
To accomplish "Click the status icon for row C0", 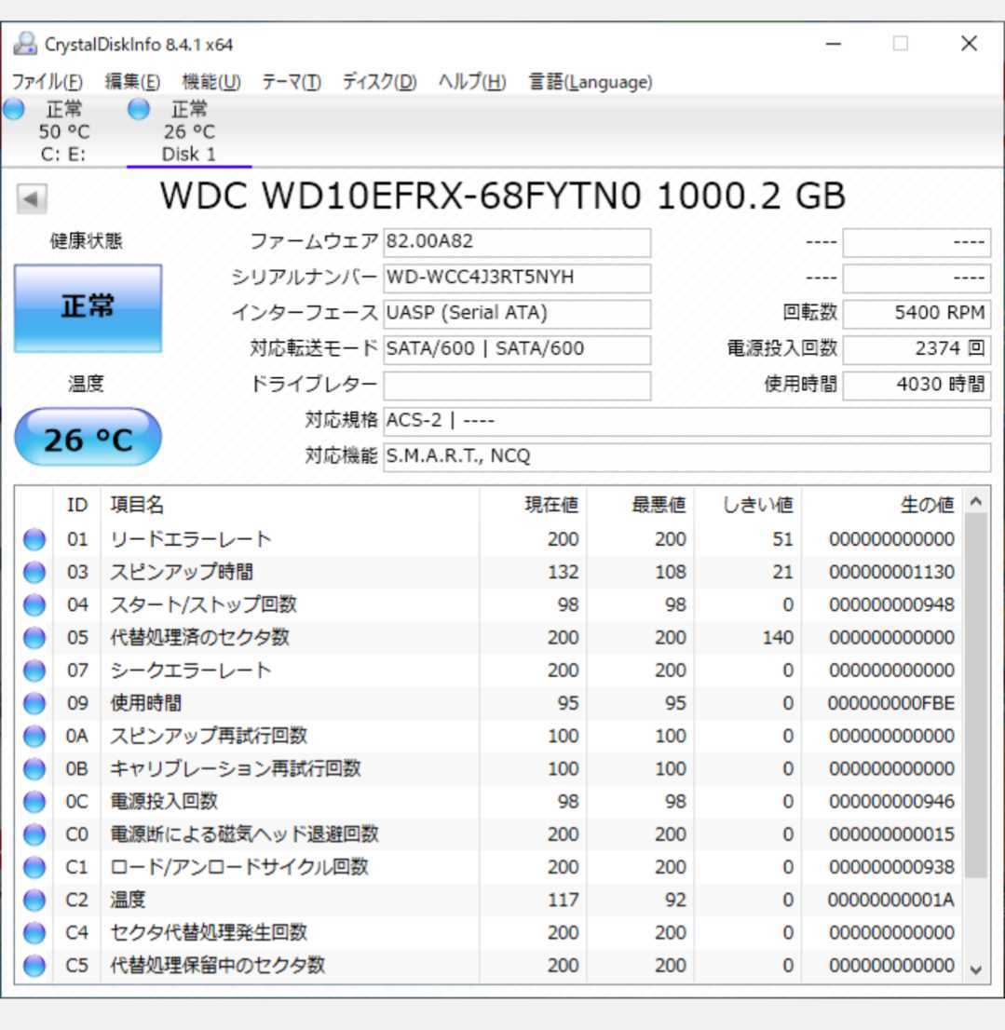I will tap(34, 834).
